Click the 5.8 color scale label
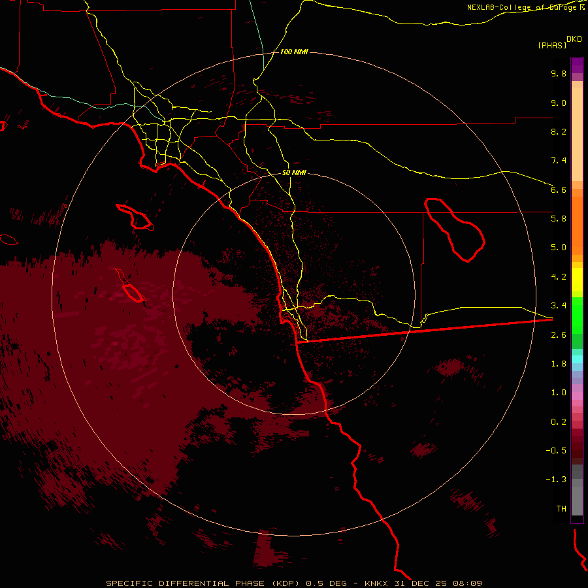Image resolution: width=588 pixels, height=588 pixels. [x=559, y=219]
